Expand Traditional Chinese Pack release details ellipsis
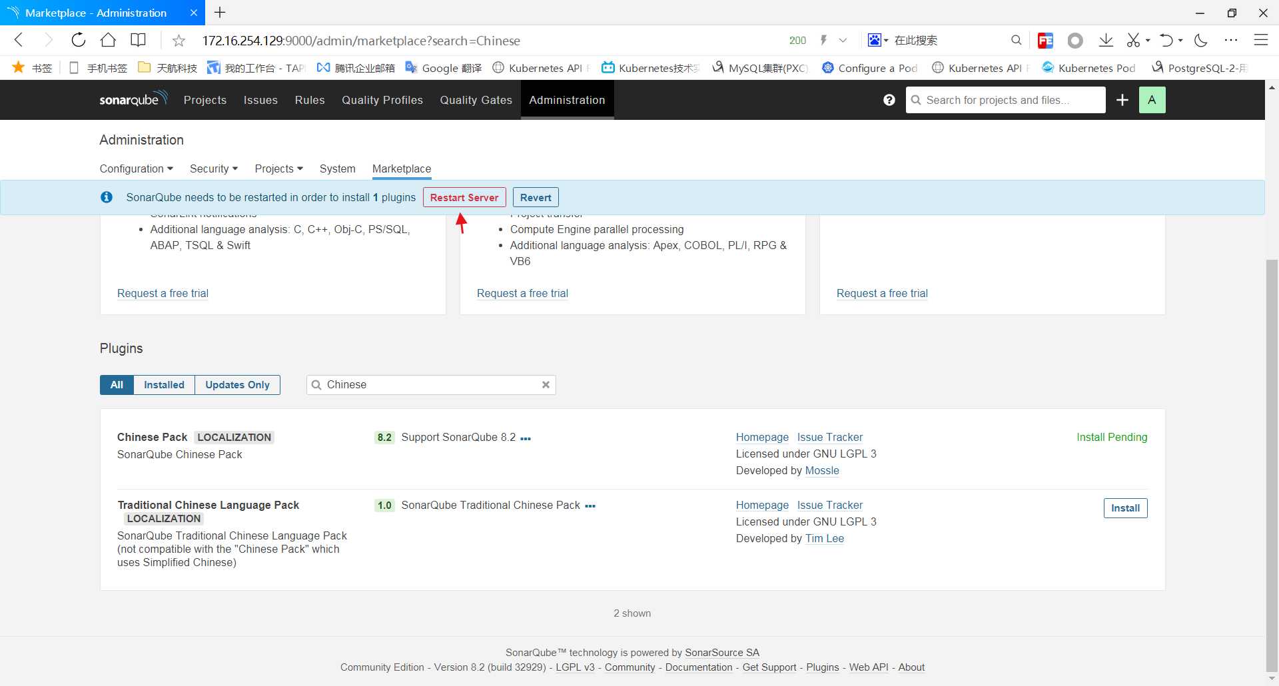 pos(590,507)
